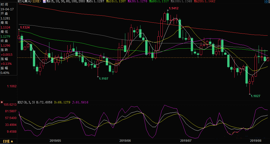Click the 1.1107 low price label
This screenshot has height=144, width=270.
tap(103, 79)
